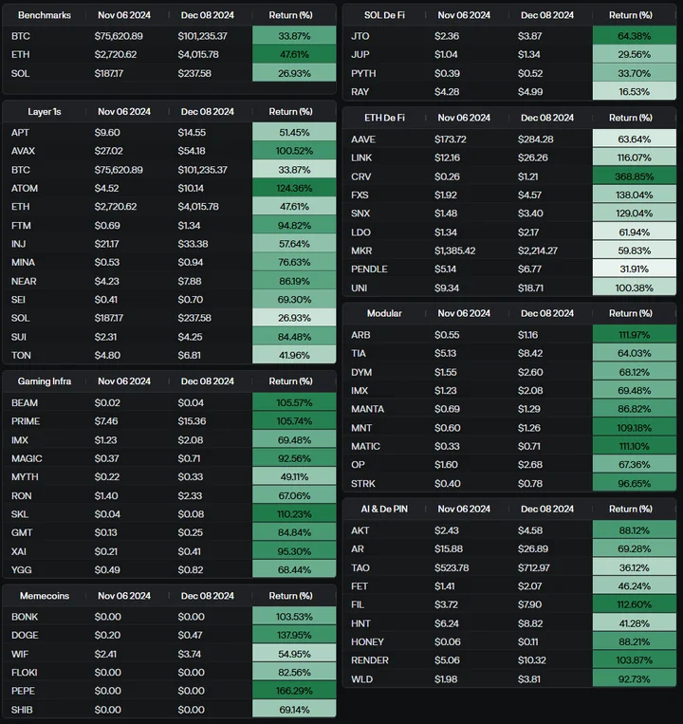Select RON price $2.33

[190, 496]
